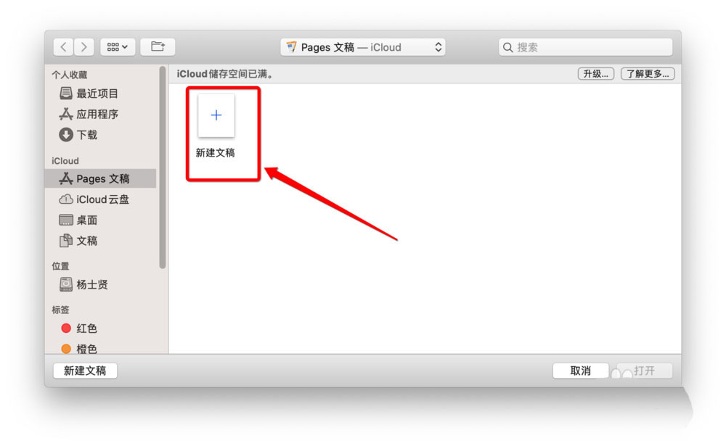This screenshot has height=446, width=726.
Task: Open the icon view options dropdown
Action: [118, 46]
